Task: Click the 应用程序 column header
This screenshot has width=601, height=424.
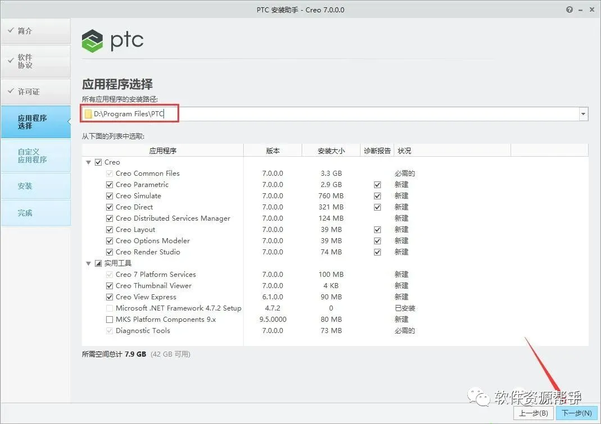Action: click(x=162, y=151)
